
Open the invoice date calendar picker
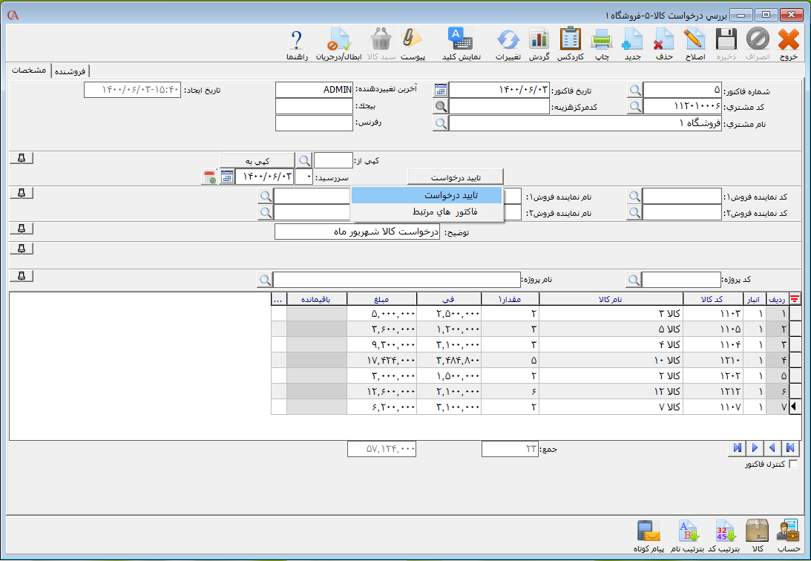[441, 90]
